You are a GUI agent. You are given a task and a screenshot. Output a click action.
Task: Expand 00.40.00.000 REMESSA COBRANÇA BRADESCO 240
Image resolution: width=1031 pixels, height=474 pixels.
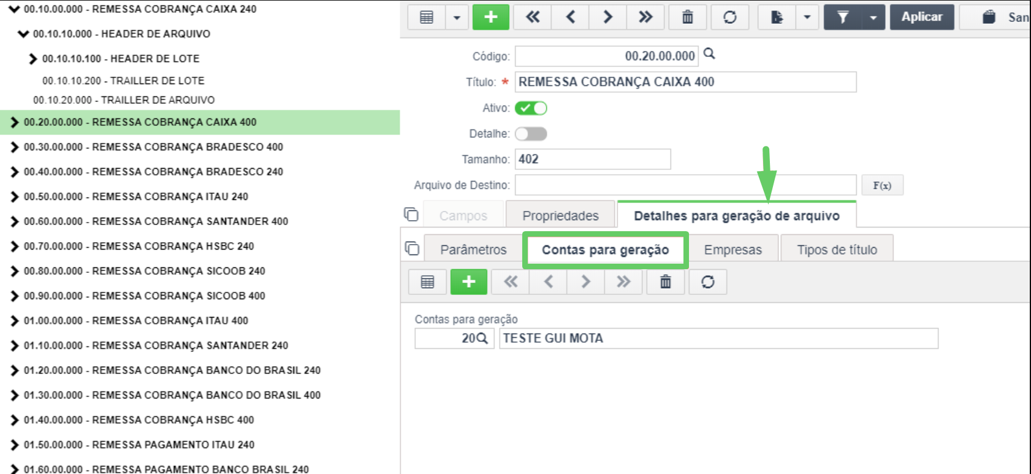click(x=15, y=172)
